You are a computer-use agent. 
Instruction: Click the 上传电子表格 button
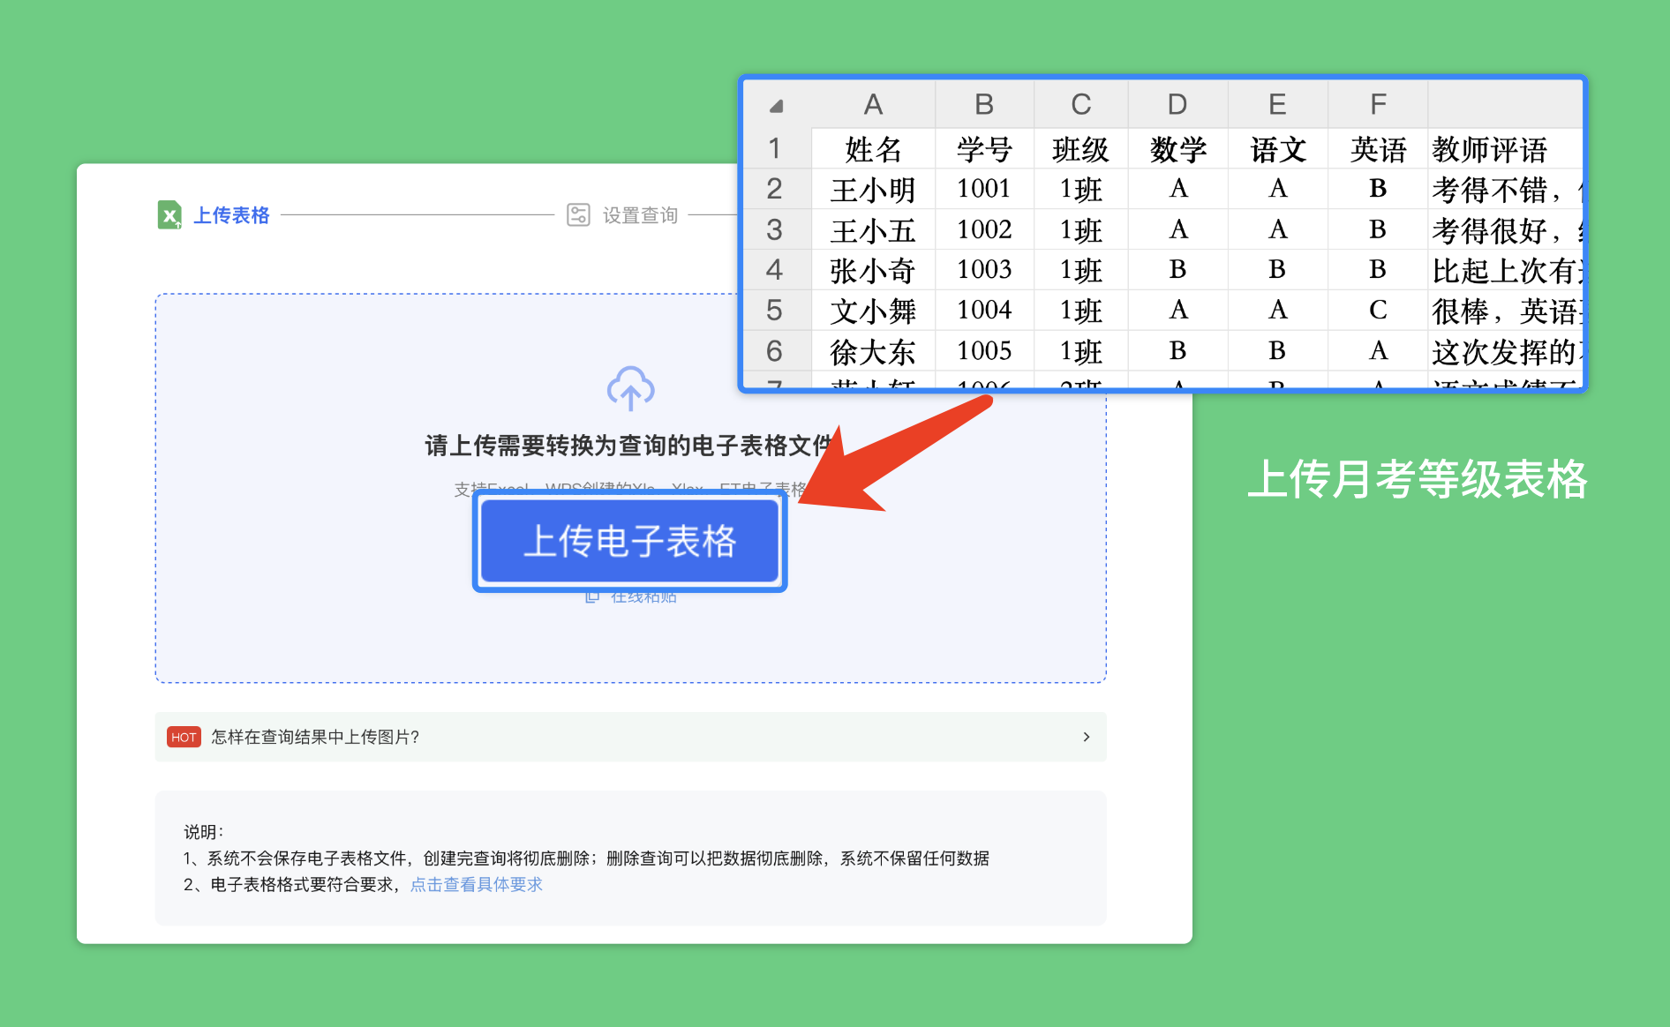click(630, 541)
